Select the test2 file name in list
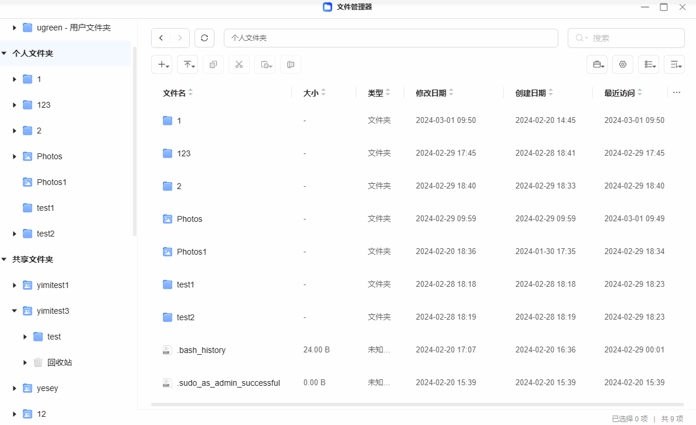Image resolution: width=696 pixels, height=425 pixels. tap(186, 318)
